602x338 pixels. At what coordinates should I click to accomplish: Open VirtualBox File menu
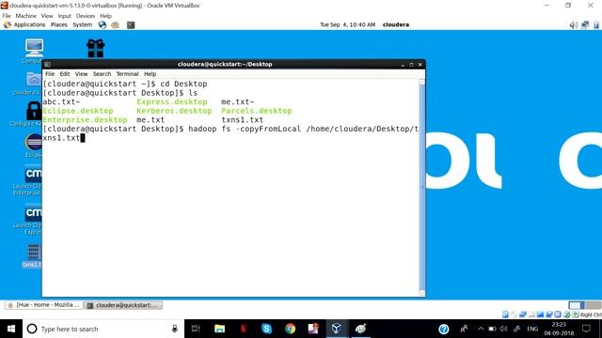tap(7, 16)
